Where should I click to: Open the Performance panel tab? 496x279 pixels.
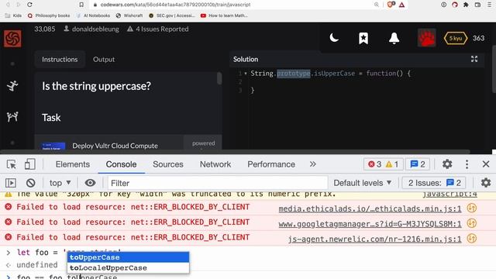pos(271,164)
